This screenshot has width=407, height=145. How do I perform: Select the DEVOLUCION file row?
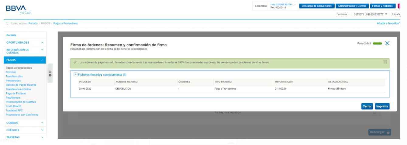pyautogui.click(x=125, y=89)
